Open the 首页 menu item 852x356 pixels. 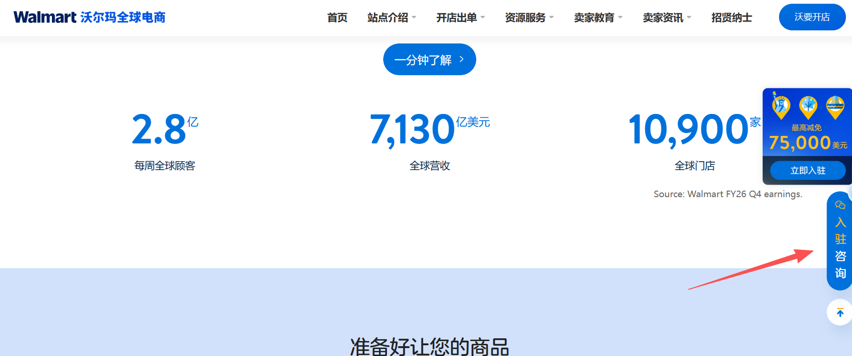(x=337, y=17)
